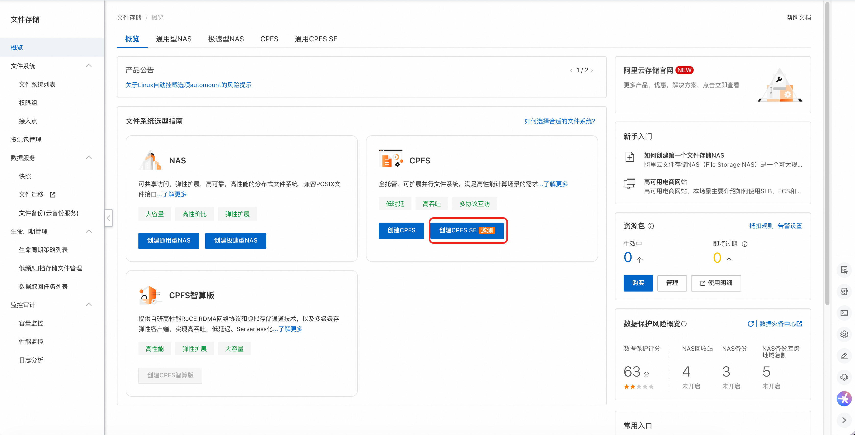Viewport: 855px width, 435px height.
Task: Click the NAS building icon
Action: pos(150,160)
